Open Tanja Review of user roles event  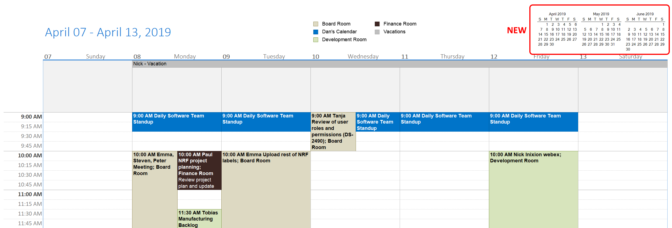[333, 132]
